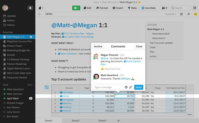Click the Search field

click(x=180, y=8)
